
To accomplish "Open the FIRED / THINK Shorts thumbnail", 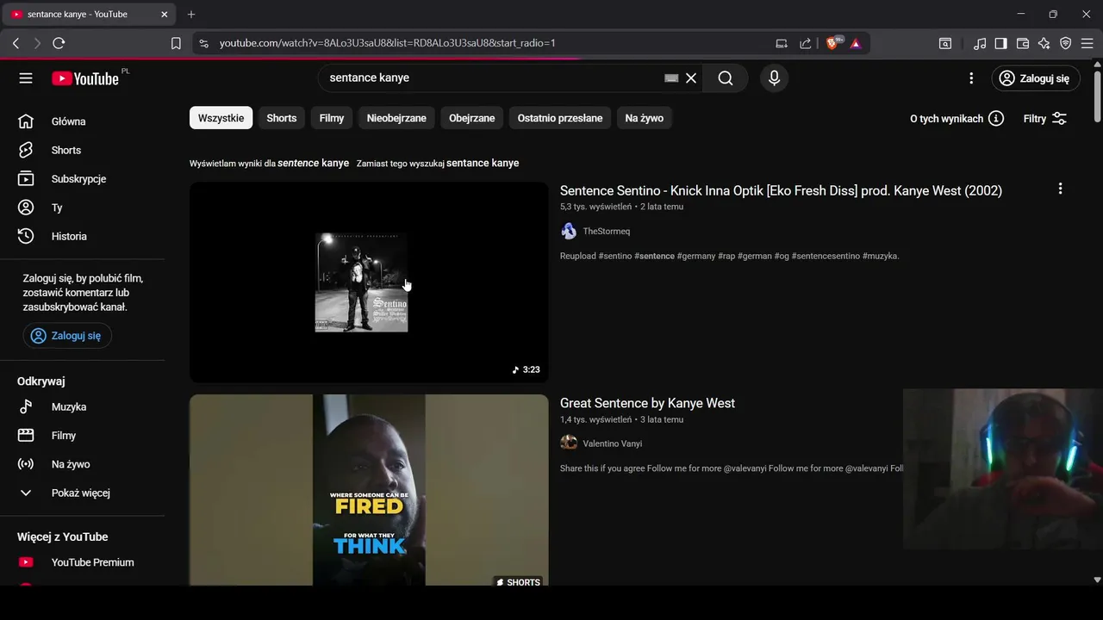I will click(x=369, y=490).
